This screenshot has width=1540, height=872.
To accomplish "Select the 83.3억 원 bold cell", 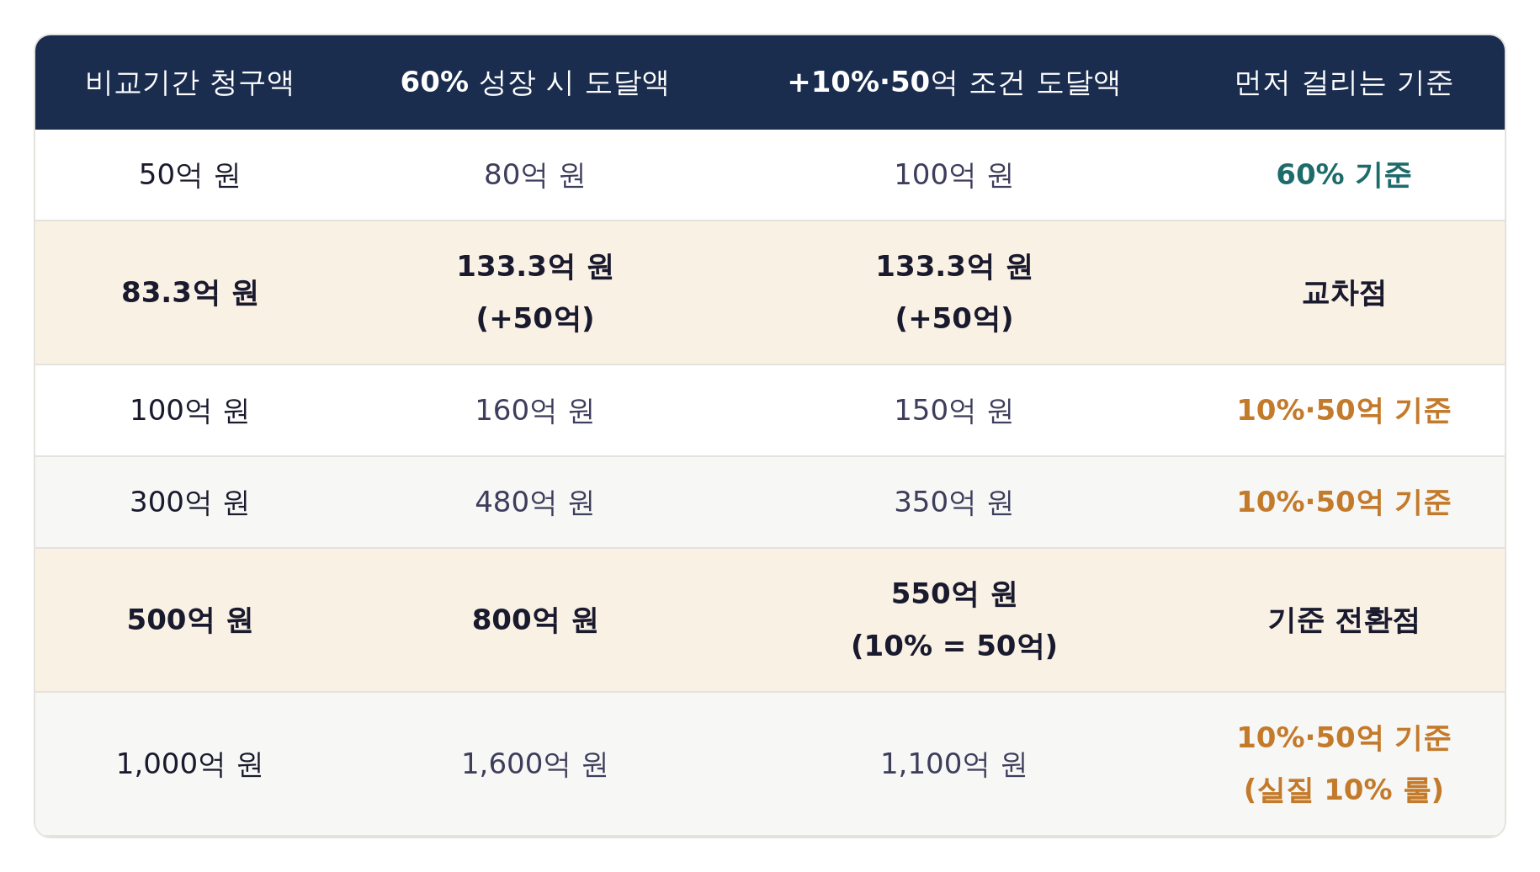I will click(x=189, y=293).
